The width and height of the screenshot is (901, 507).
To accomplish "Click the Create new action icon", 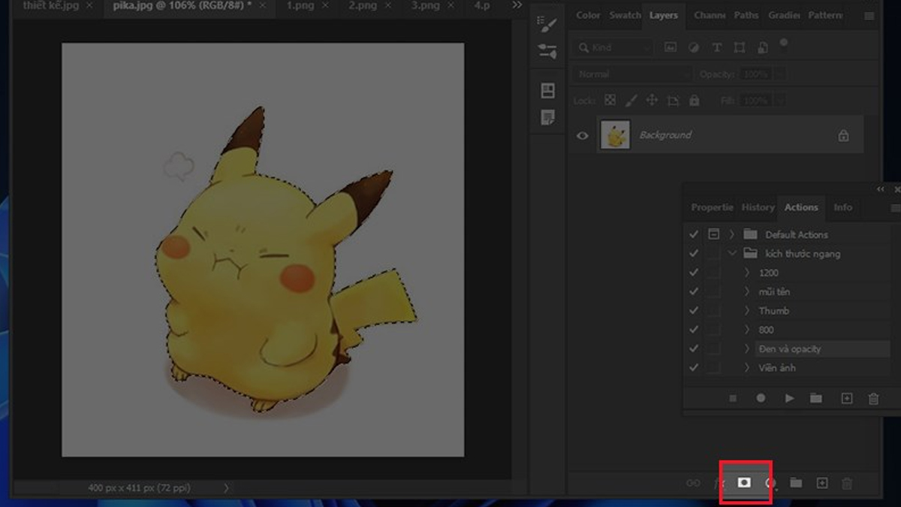I will (846, 399).
